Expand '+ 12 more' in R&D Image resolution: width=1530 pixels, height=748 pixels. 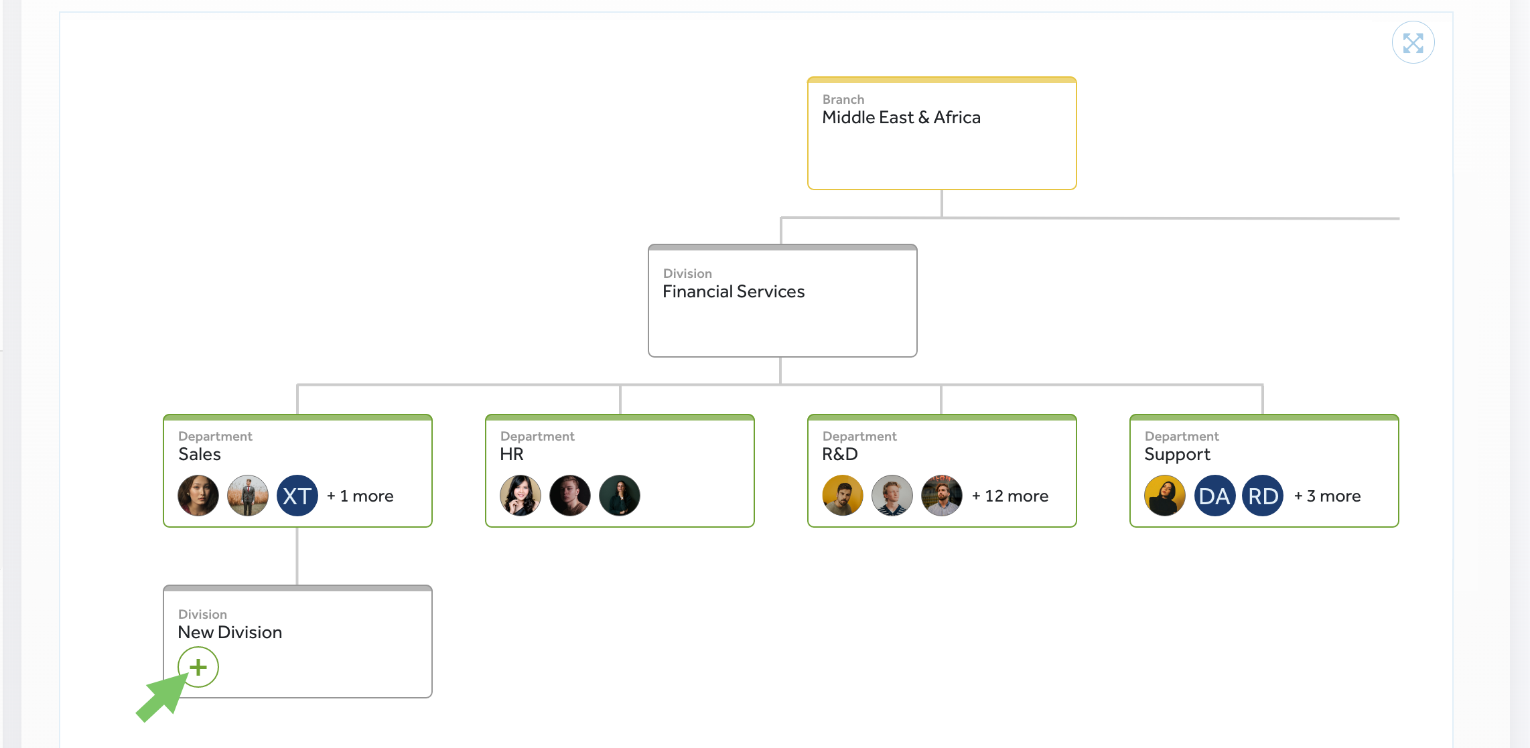tap(1010, 496)
